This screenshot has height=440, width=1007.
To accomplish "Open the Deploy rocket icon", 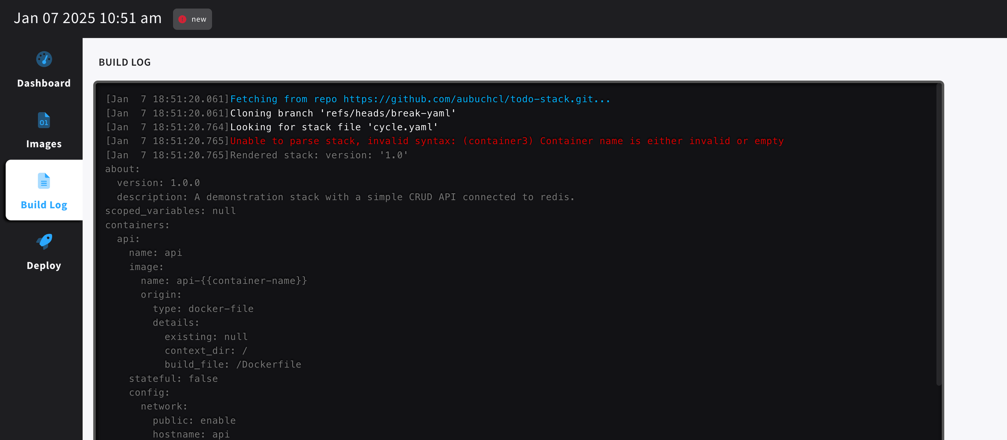I will click(x=44, y=242).
